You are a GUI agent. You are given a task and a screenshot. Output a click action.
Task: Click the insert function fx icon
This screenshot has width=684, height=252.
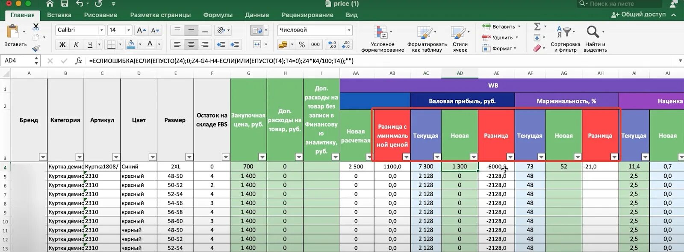pyautogui.click(x=78, y=61)
